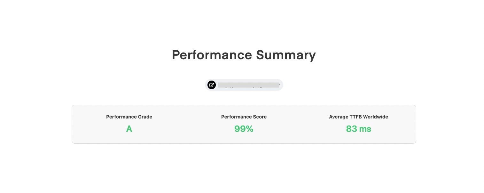
Task: Click the word Performance in the main heading
Action: pos(211,55)
